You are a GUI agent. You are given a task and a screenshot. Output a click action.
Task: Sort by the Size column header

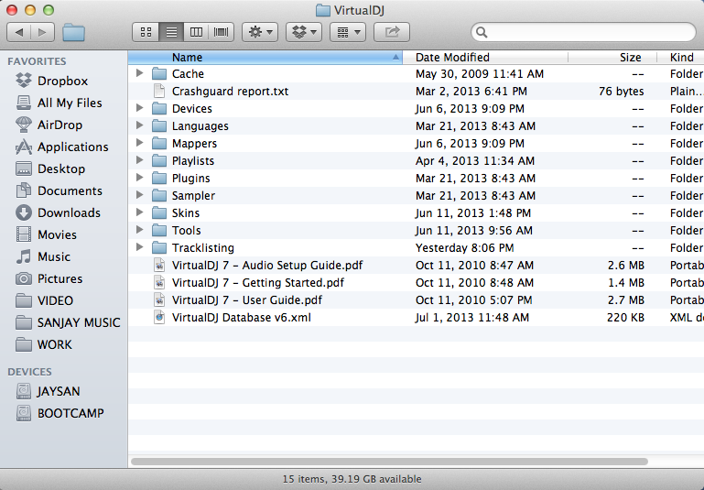point(612,58)
